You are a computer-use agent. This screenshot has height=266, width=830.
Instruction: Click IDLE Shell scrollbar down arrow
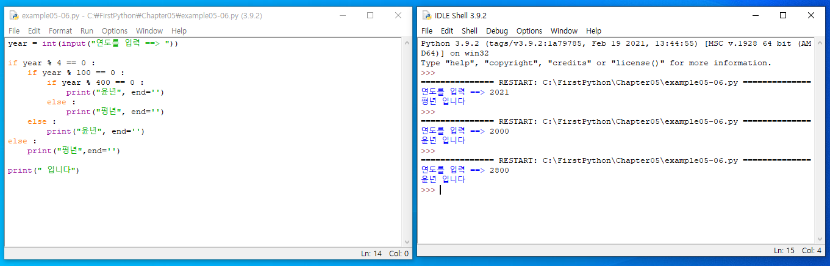(820, 238)
